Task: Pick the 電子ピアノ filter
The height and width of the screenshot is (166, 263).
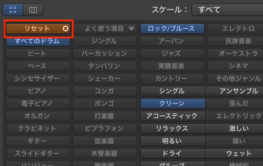Action: click(38, 104)
